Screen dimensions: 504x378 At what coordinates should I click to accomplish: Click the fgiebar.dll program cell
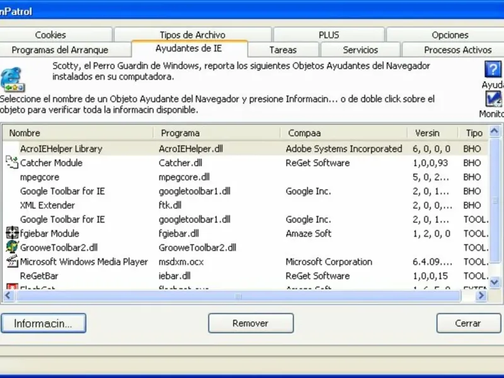click(x=179, y=233)
